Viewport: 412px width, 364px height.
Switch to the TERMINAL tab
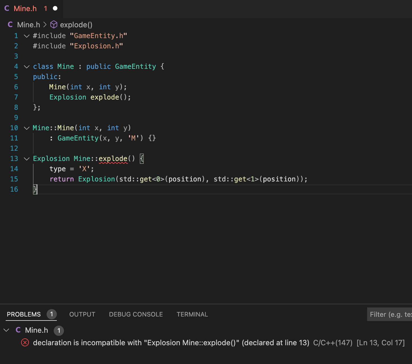point(192,314)
